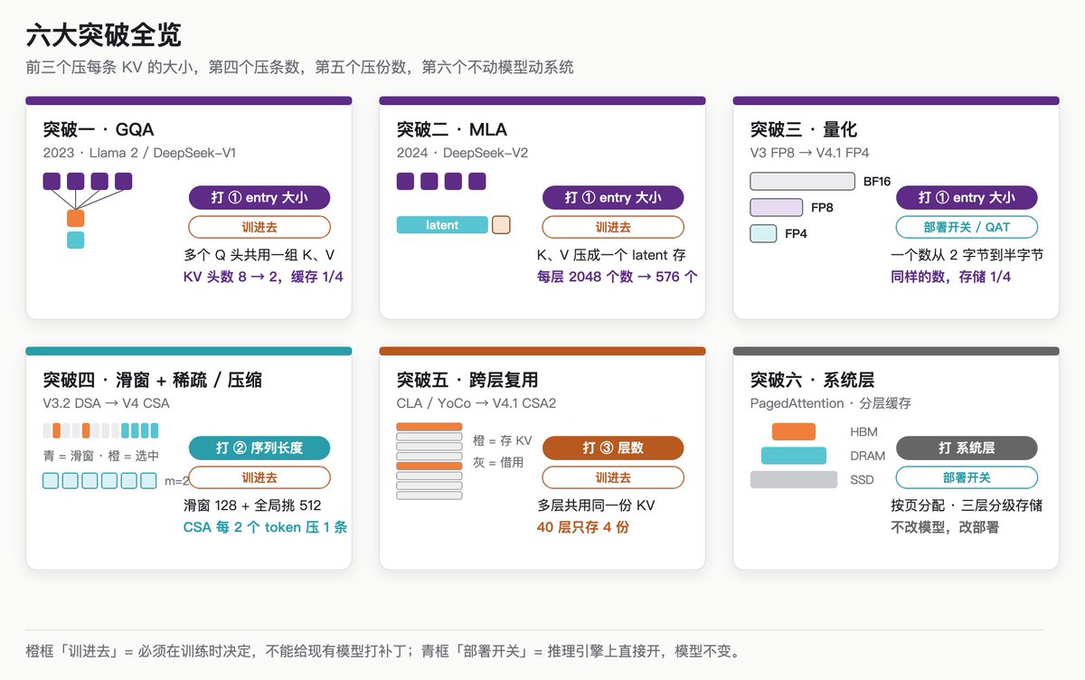The height and width of the screenshot is (680, 1085).
Task: Click the 部署开关 / QAT outlined badge
Action: tap(967, 227)
